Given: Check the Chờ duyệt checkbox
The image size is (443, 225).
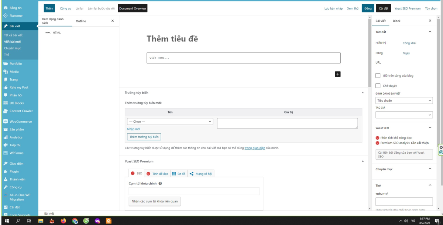Looking at the screenshot, I should [x=378, y=86].
